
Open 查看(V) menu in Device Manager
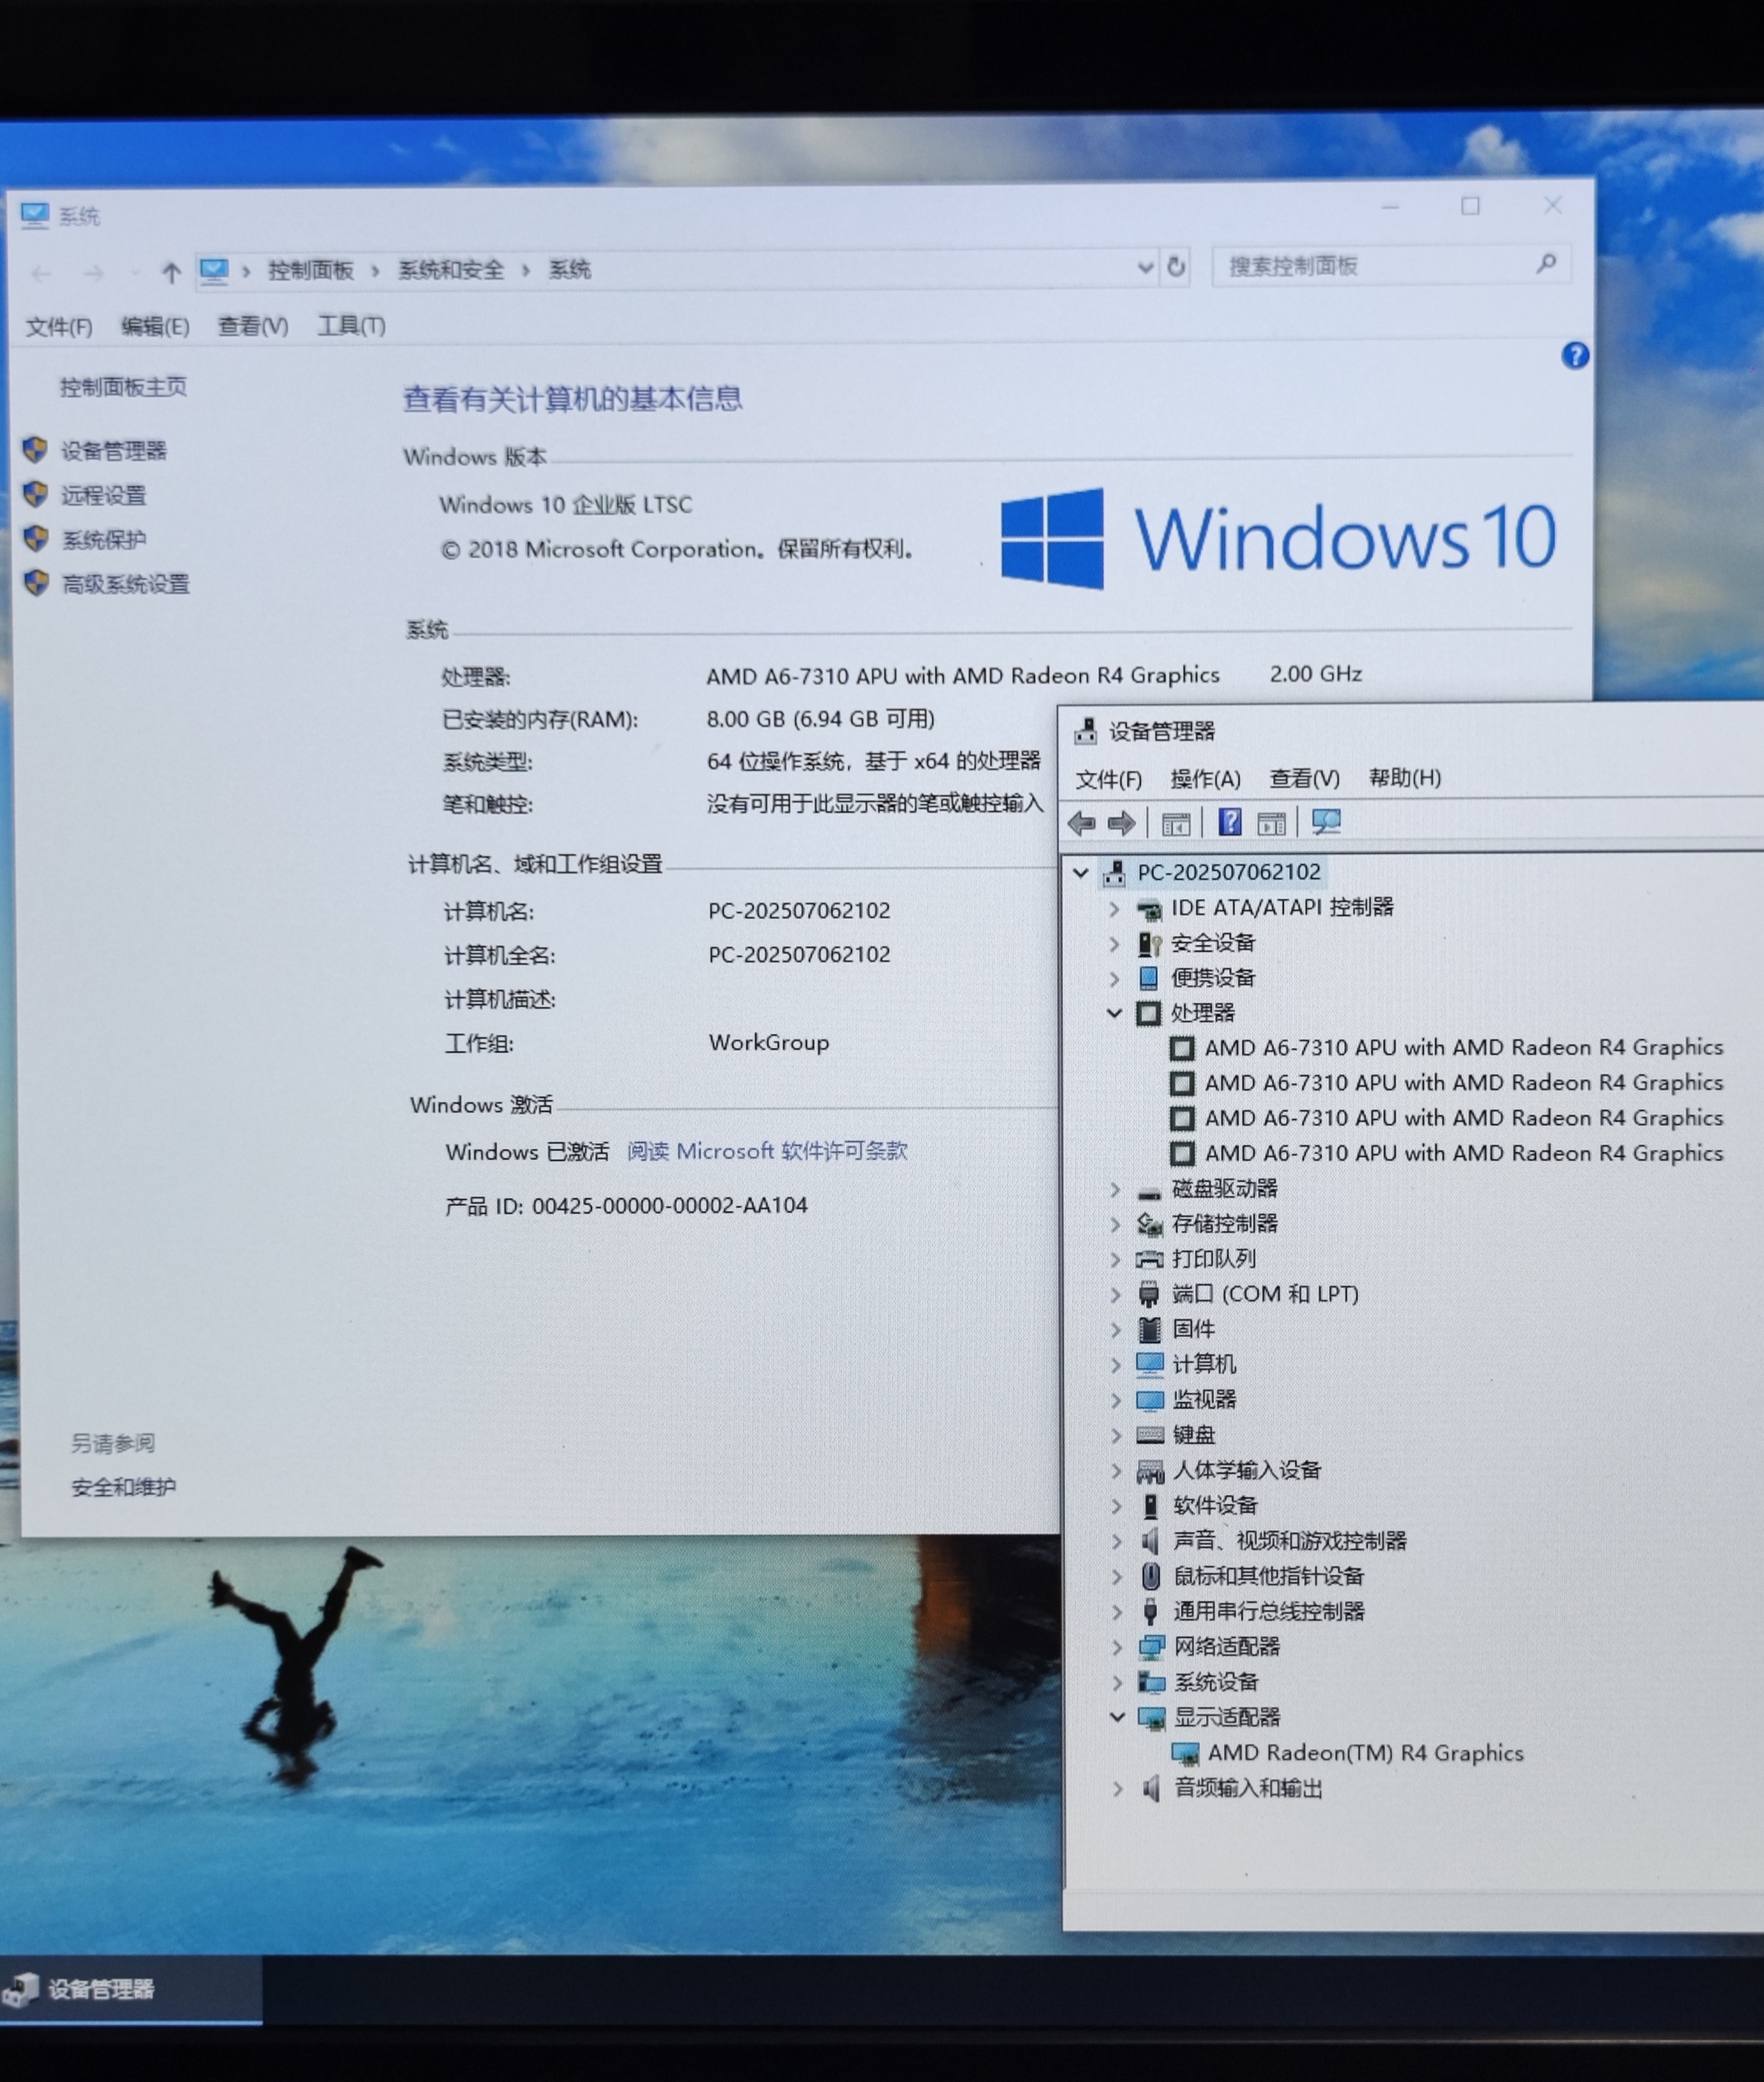[x=1304, y=778]
